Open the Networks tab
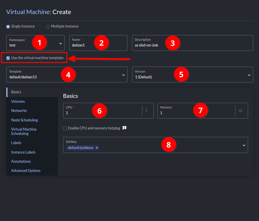This screenshot has height=221, width=259. pyautogui.click(x=19, y=110)
